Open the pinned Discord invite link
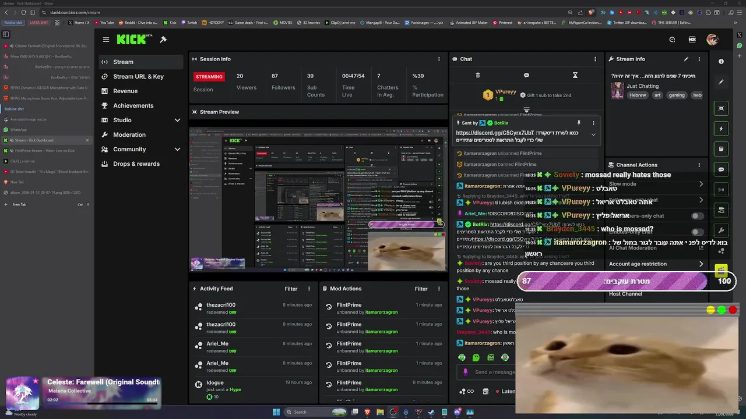 pyautogui.click(x=495, y=133)
